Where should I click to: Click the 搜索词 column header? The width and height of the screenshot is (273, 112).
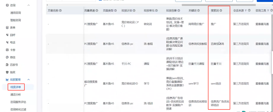(215, 10)
